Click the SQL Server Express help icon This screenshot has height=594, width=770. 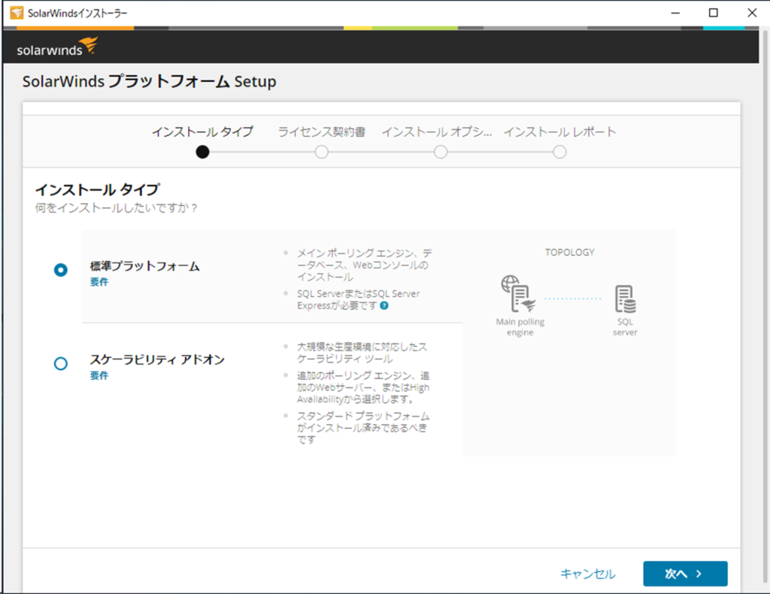click(x=384, y=306)
